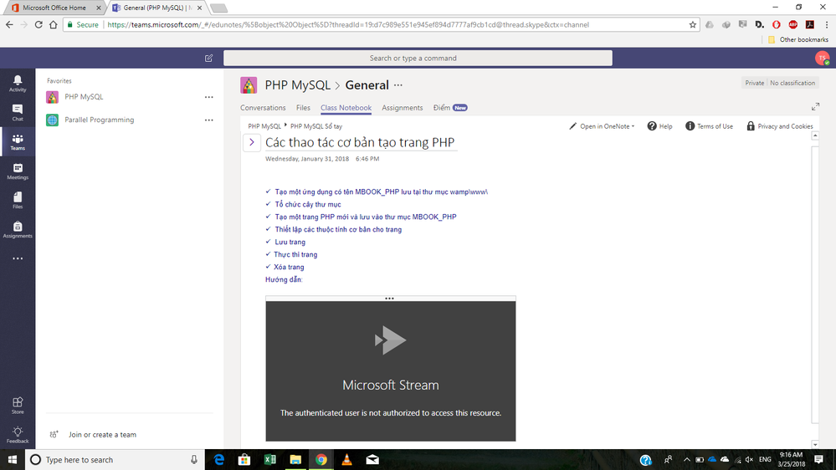
Task: Click the PHP MySQL Sổ tay breadcrumb
Action: (316, 126)
